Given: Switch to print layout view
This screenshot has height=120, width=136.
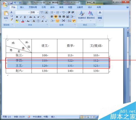Looking at the screenshot, I should [x=82, y=117].
